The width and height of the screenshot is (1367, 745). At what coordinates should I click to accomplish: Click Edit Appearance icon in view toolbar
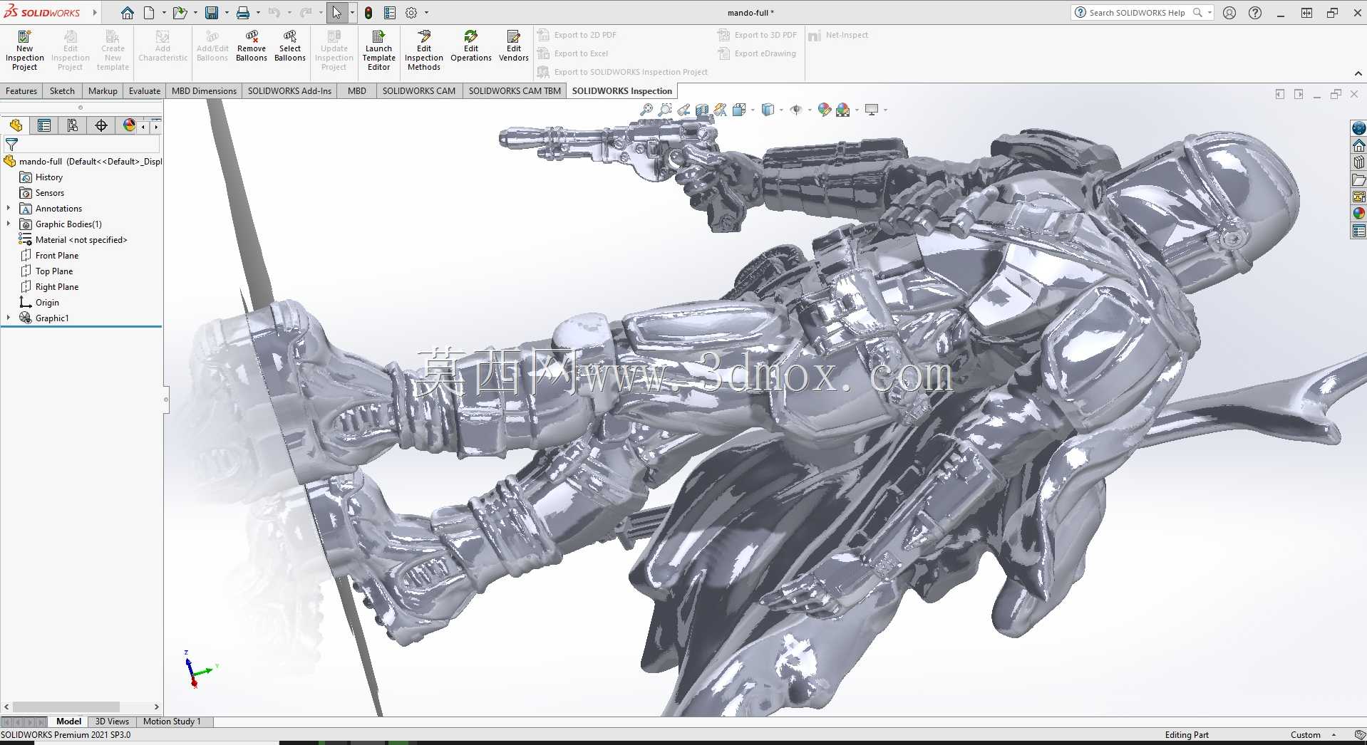825,110
